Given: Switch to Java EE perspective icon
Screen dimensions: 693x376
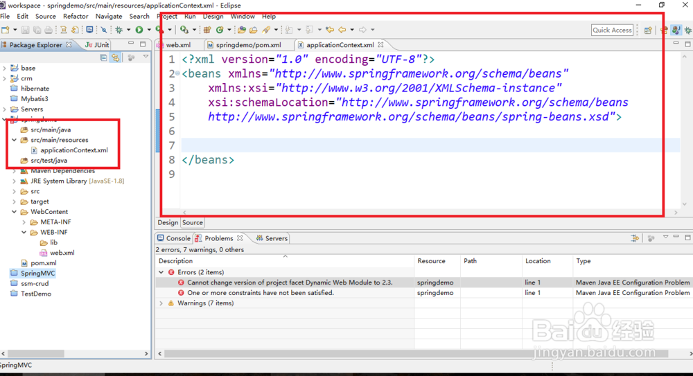Looking at the screenshot, I should click(664, 30).
